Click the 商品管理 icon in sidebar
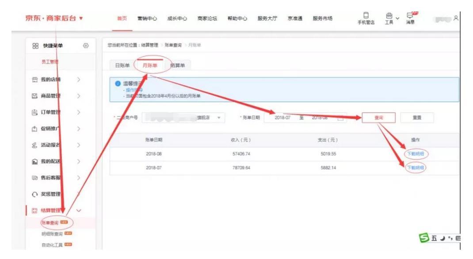 [34, 96]
